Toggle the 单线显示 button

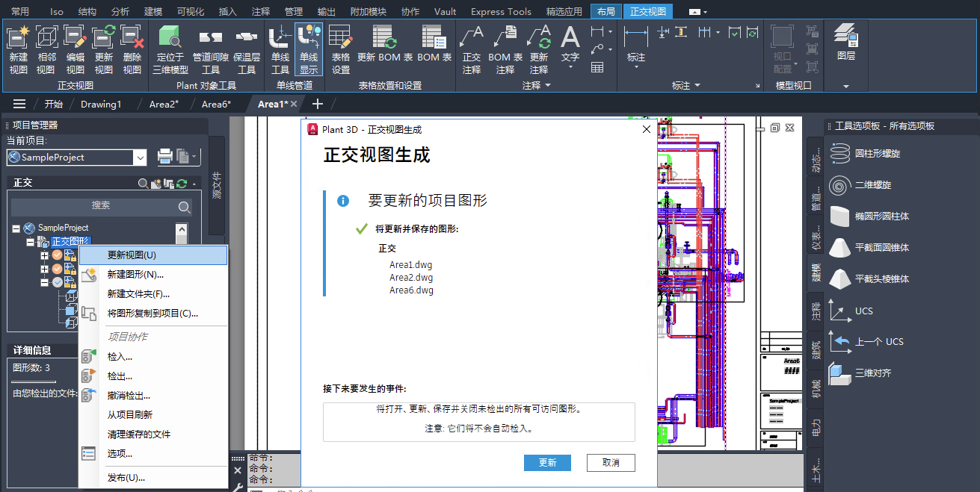309,49
